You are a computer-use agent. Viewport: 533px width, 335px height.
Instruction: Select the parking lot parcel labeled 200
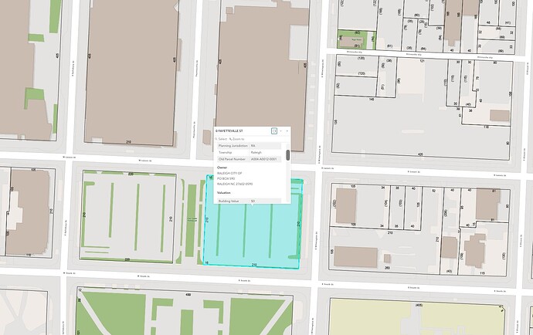(127, 217)
